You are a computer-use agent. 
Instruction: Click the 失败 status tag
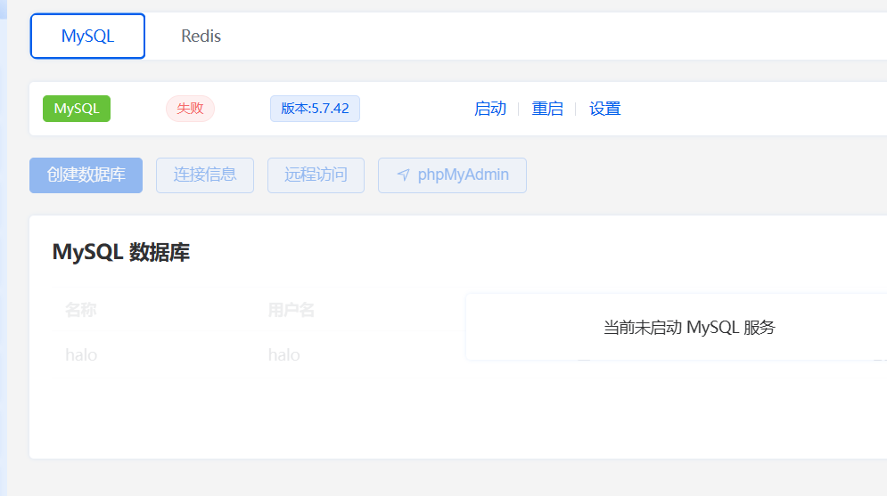[x=190, y=109]
